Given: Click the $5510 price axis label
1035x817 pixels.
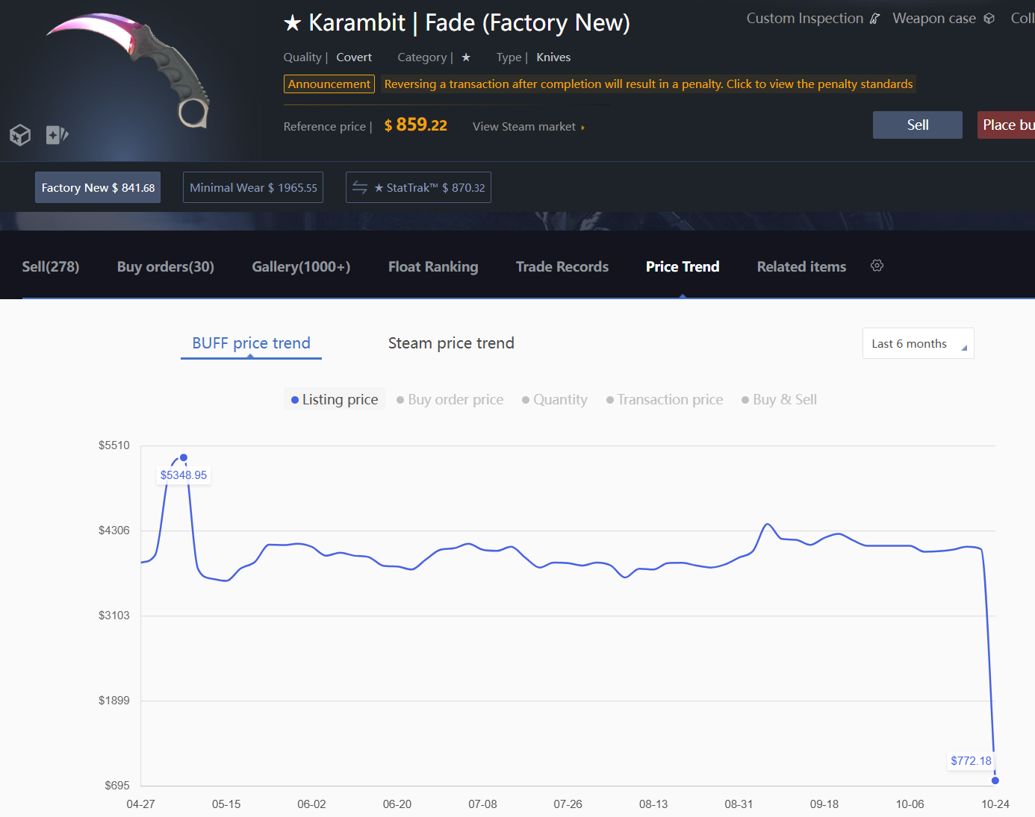Looking at the screenshot, I should pos(114,445).
